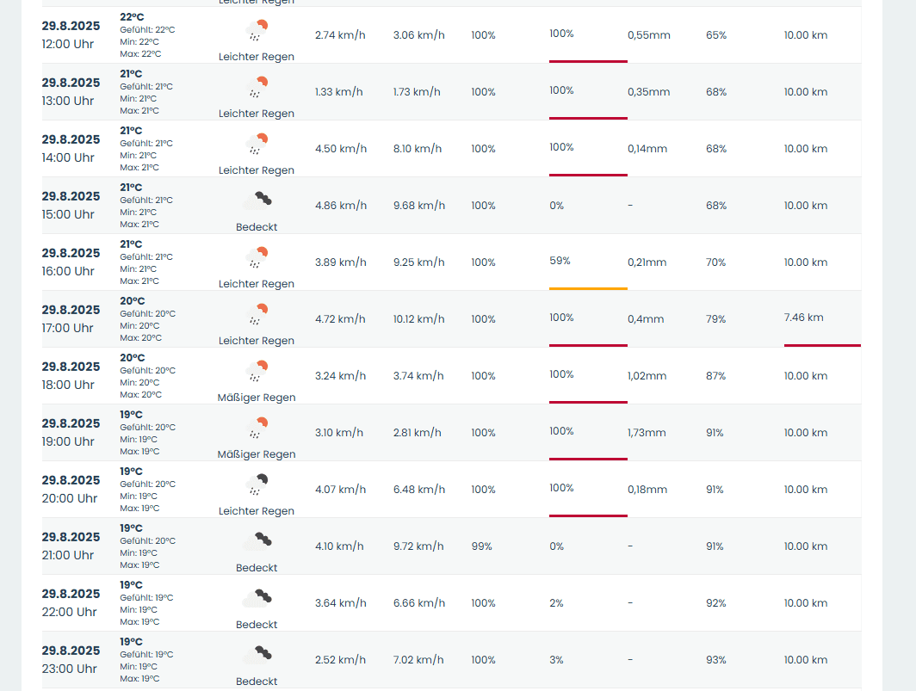Click the 92% humidity value
The image size is (916, 691).
(x=715, y=603)
